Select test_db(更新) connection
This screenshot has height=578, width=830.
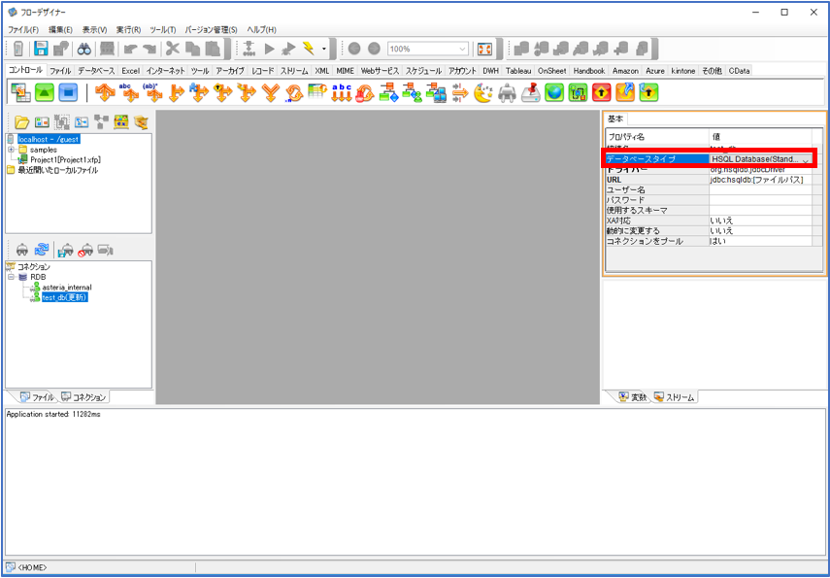coord(65,297)
